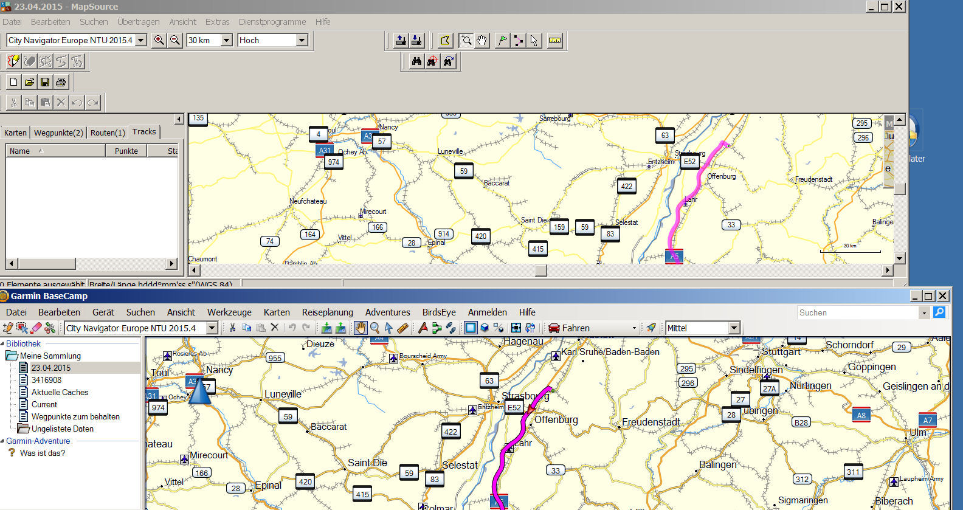Click the zoom in magnifier in MapSource

pyautogui.click(x=159, y=40)
